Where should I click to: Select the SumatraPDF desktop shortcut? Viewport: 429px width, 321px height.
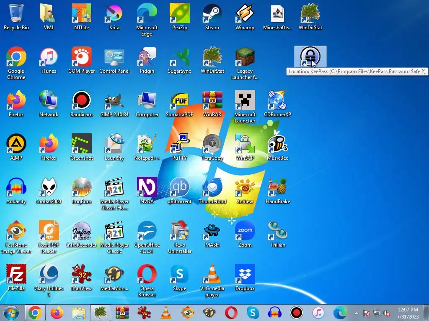[x=179, y=104]
